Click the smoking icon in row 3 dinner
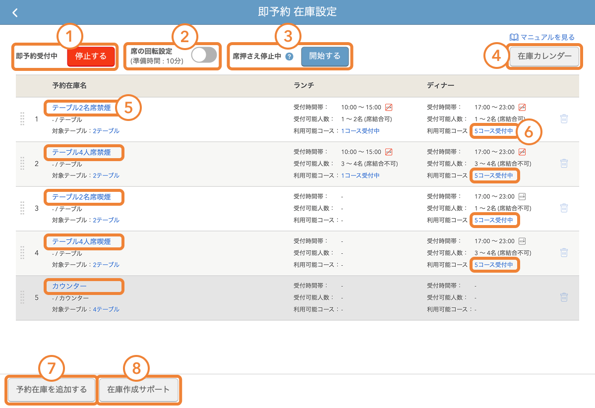 522,196
